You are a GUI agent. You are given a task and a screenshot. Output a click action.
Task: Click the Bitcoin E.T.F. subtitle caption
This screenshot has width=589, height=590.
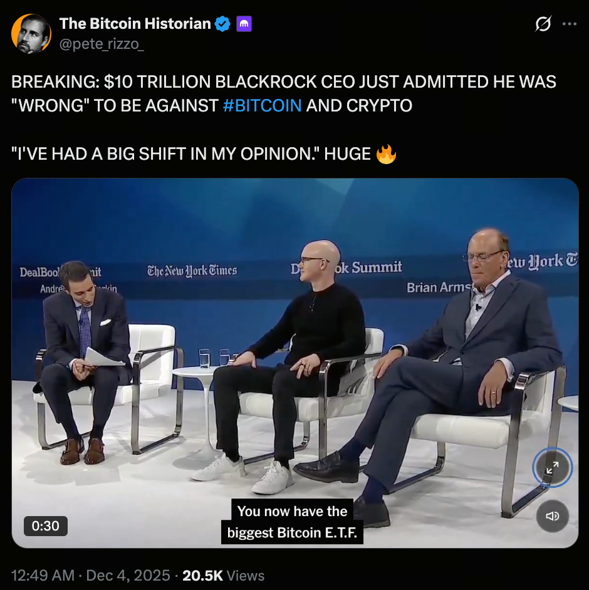pyautogui.click(x=292, y=522)
